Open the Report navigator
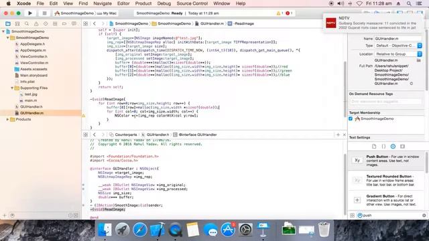The height and width of the screenshot is (241, 429). tap(74, 24)
